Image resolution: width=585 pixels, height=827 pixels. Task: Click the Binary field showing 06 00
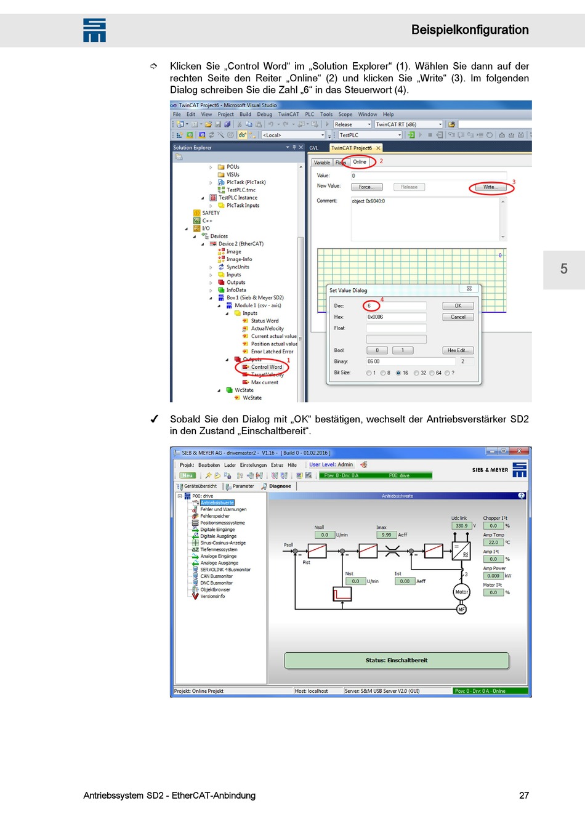click(x=411, y=361)
